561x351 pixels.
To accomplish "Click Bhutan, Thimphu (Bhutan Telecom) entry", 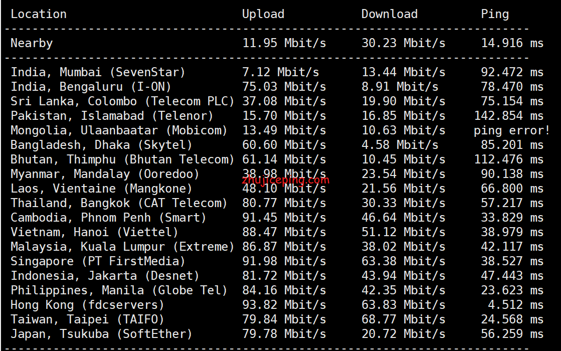I will click(x=123, y=159).
